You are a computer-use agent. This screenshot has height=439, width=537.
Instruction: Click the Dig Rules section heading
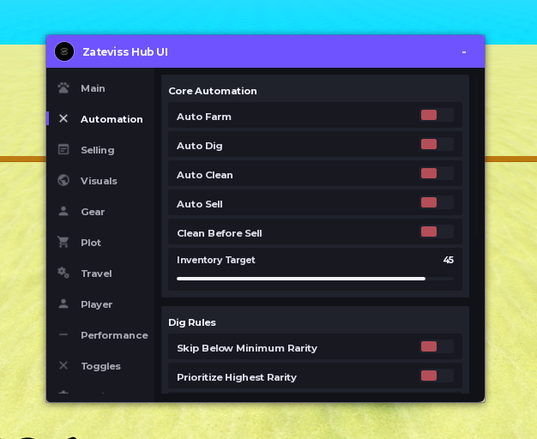pyautogui.click(x=192, y=322)
